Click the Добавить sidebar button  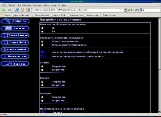pos(15,21)
